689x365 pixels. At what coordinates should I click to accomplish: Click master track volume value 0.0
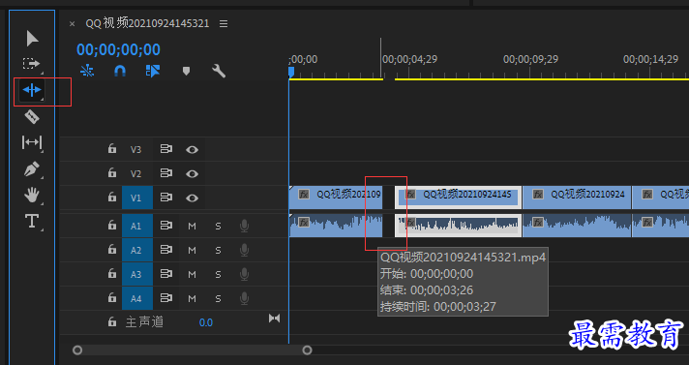point(206,322)
